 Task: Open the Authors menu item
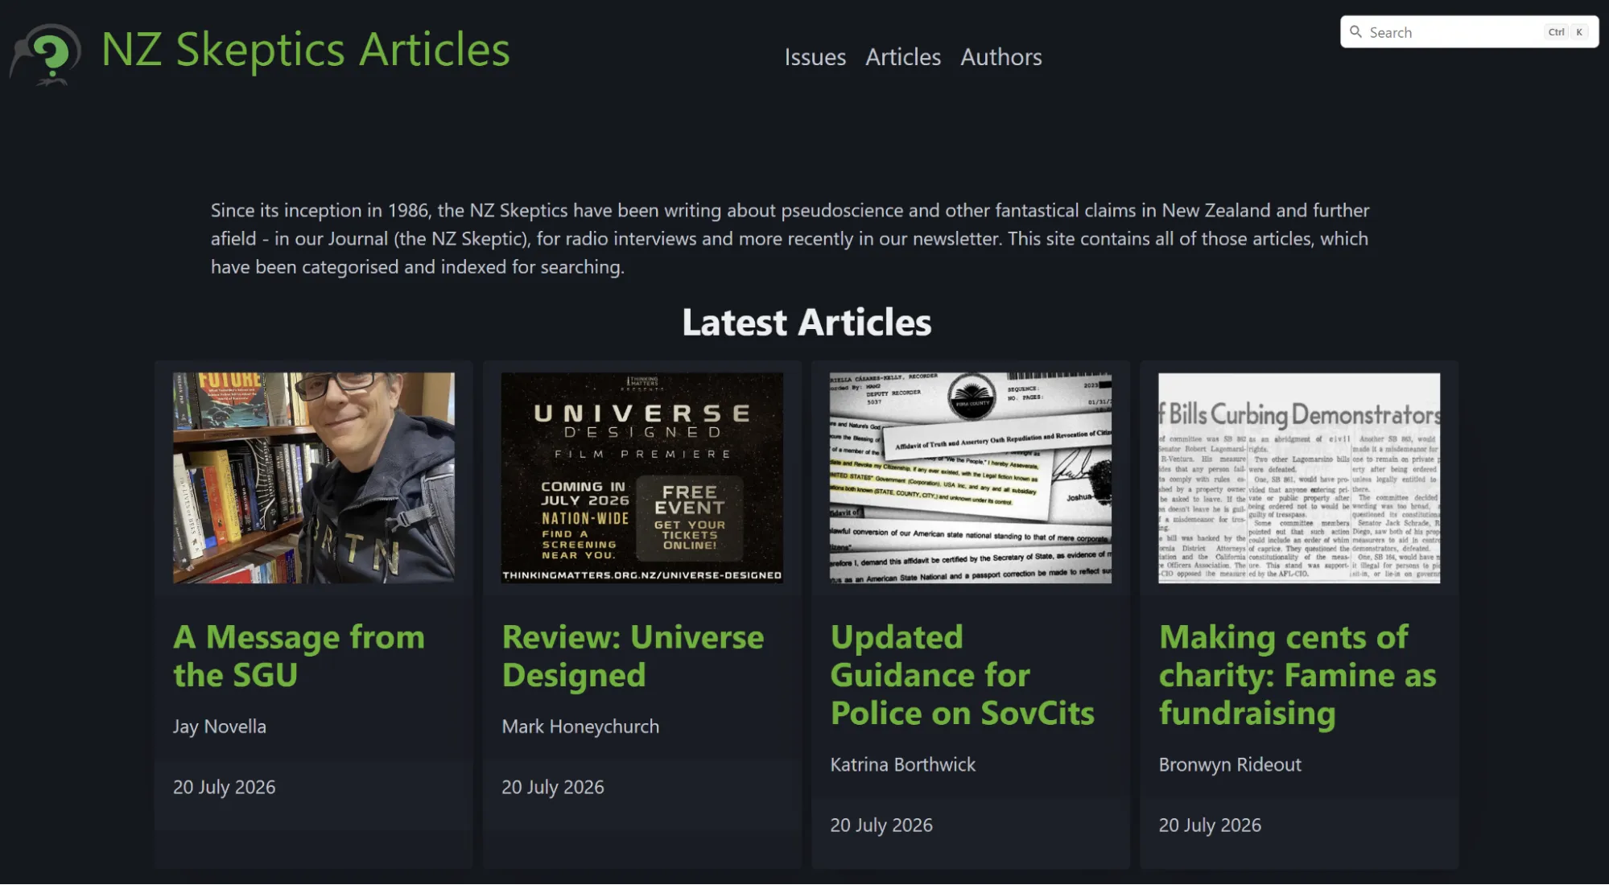1000,57
